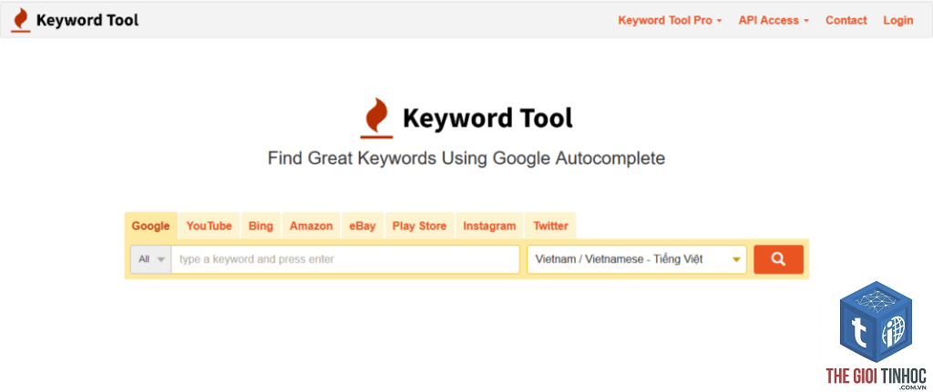Expand the All search type dropdown
Screen dimensions: 933x392
(x=151, y=259)
